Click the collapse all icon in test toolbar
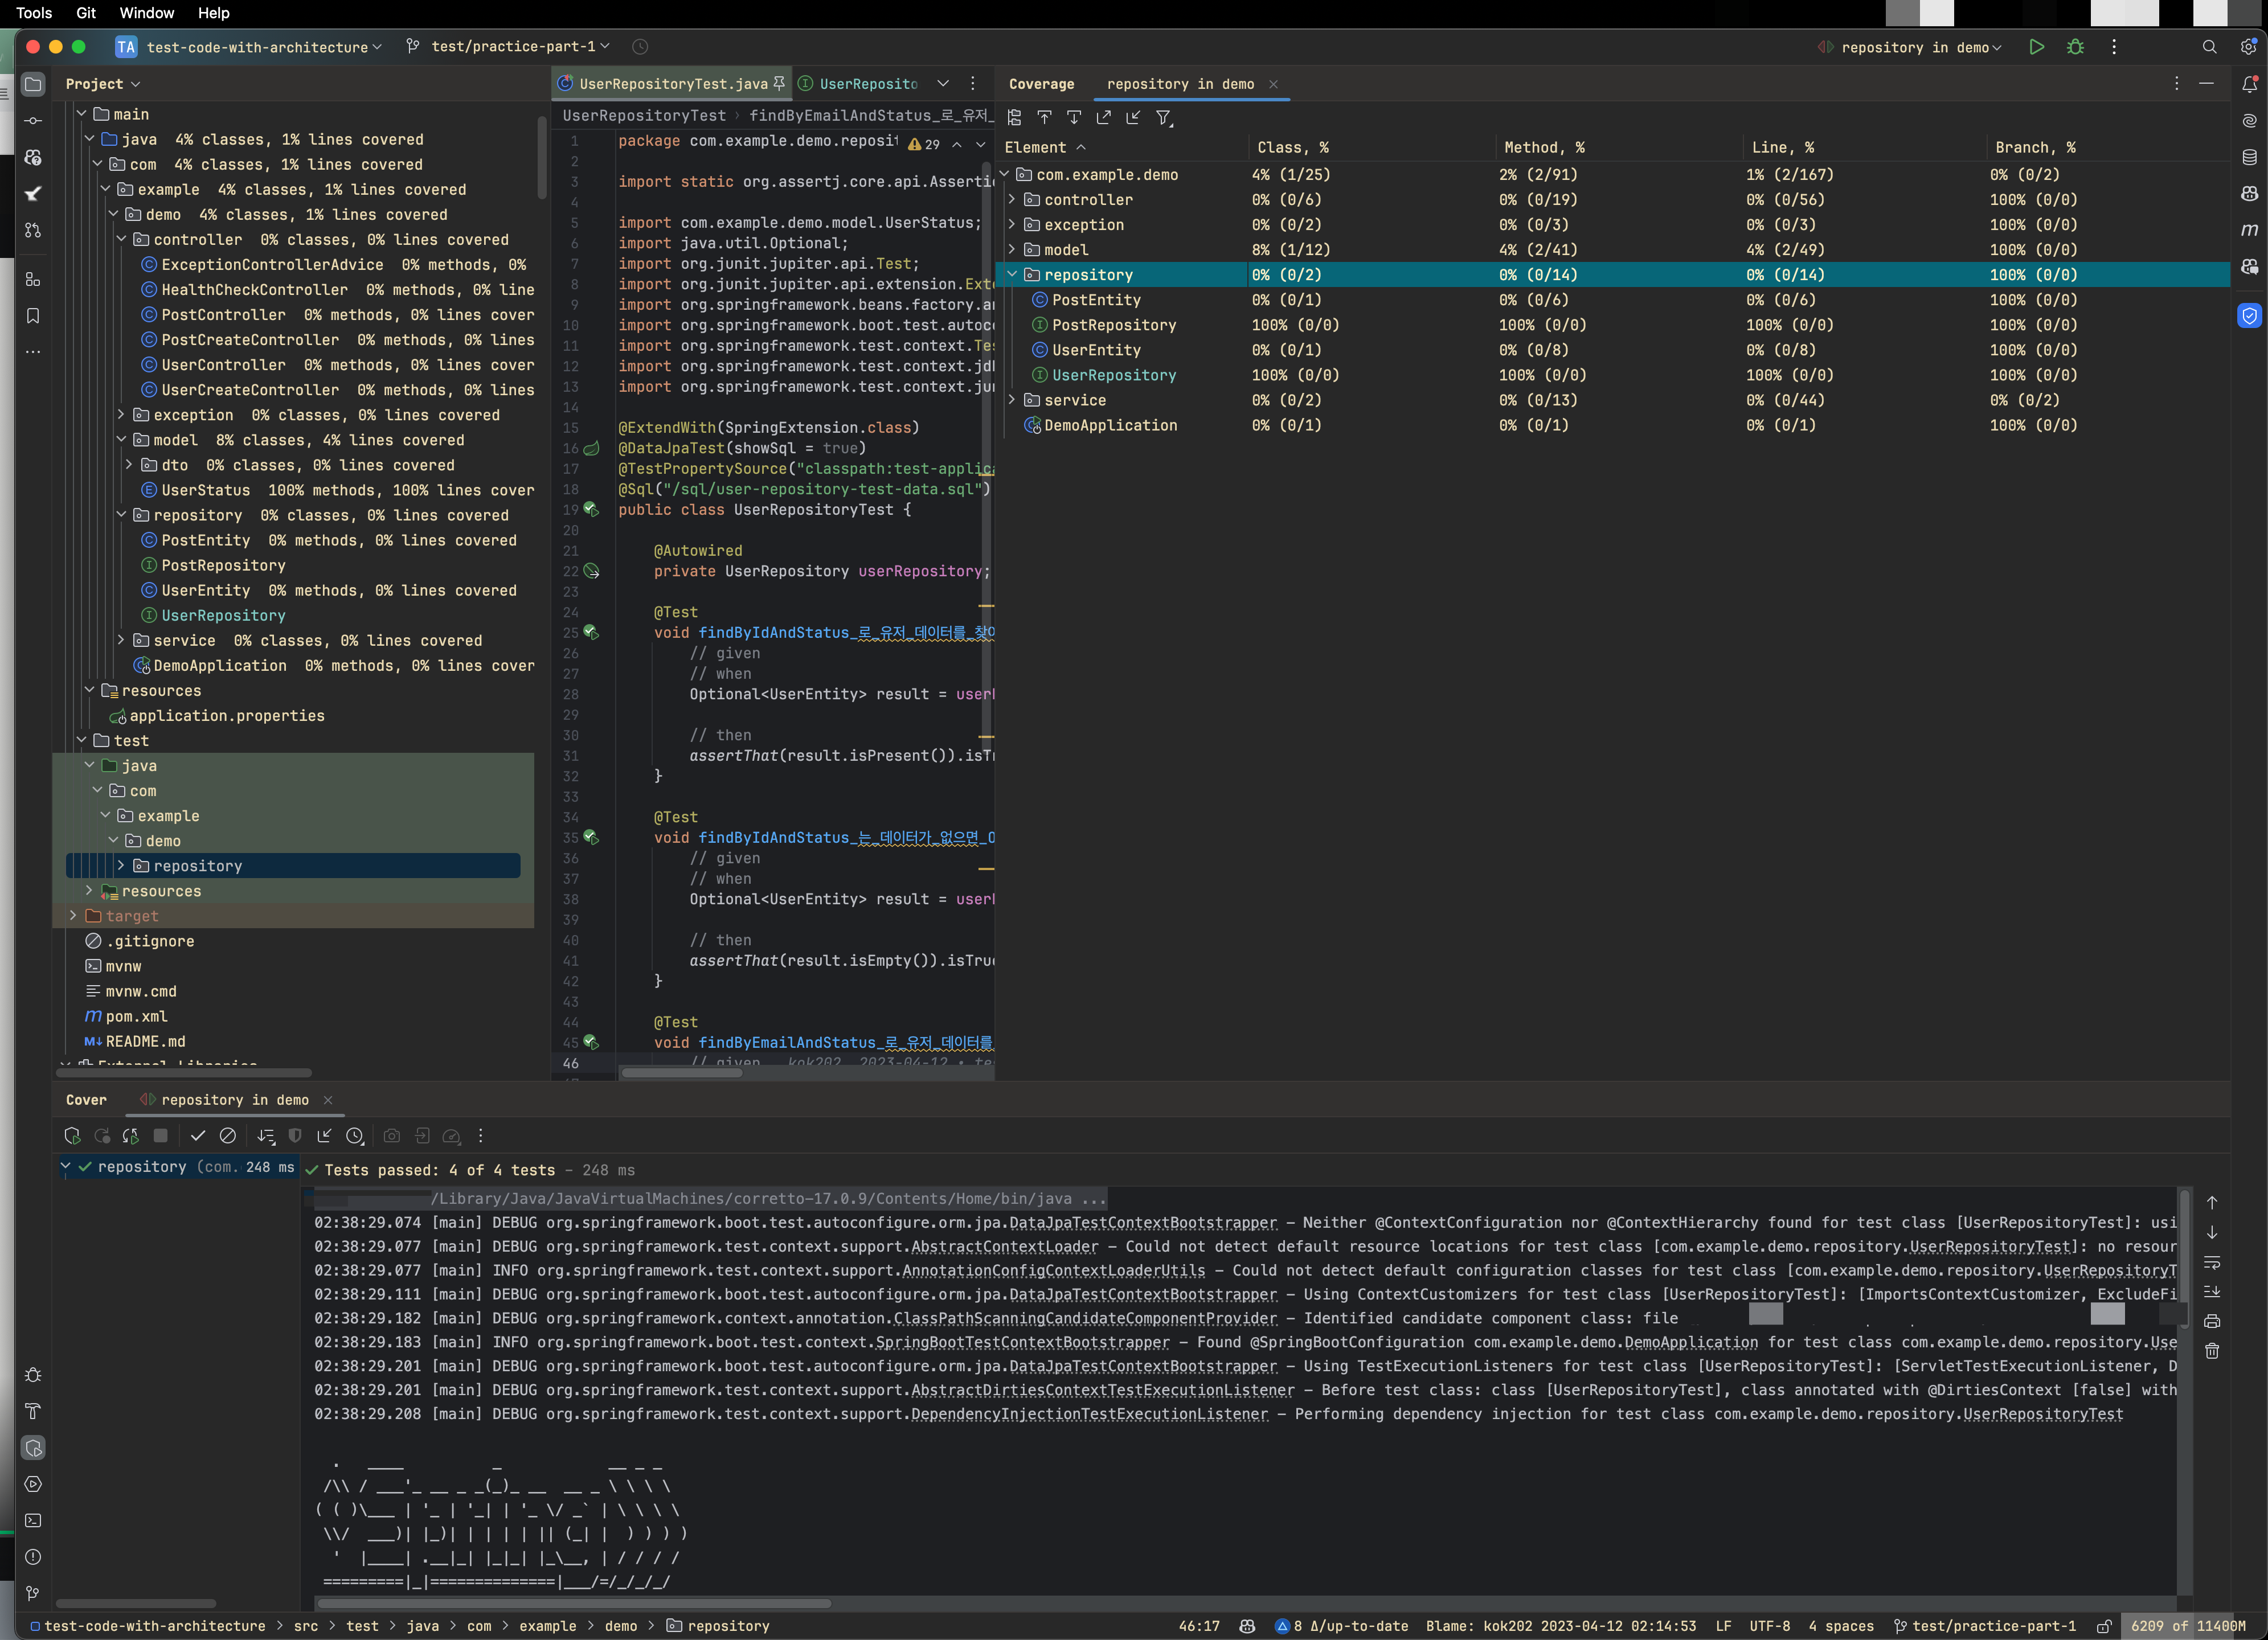The width and height of the screenshot is (2268, 1640). click(x=324, y=1136)
